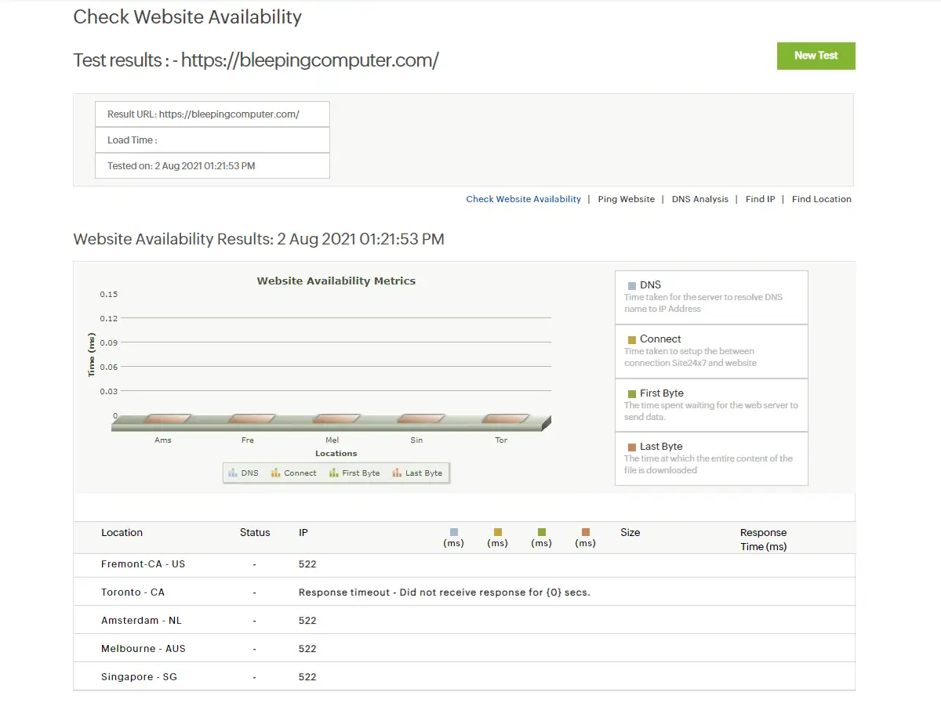The image size is (941, 710).
Task: Open the Find IP link
Action: pyautogui.click(x=760, y=199)
